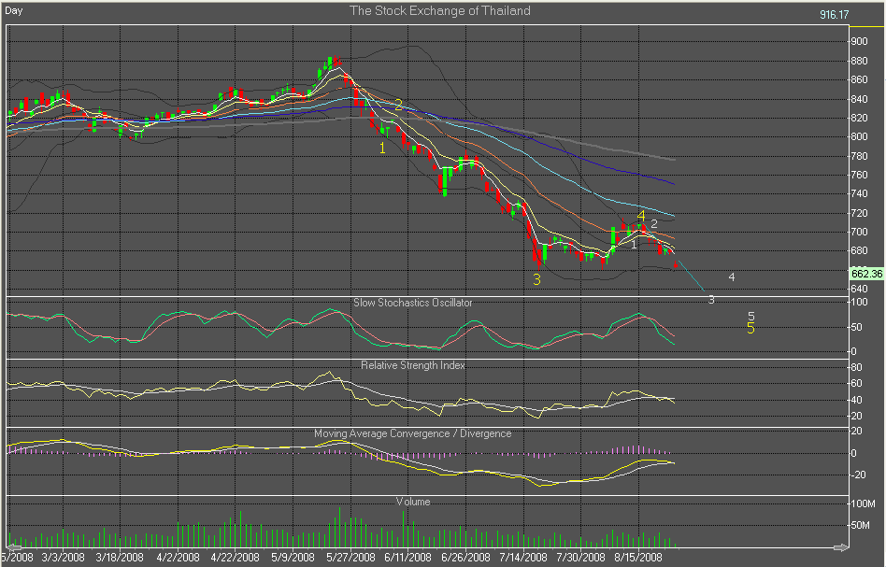Select the yellow wave label "2" on the chart

398,105
